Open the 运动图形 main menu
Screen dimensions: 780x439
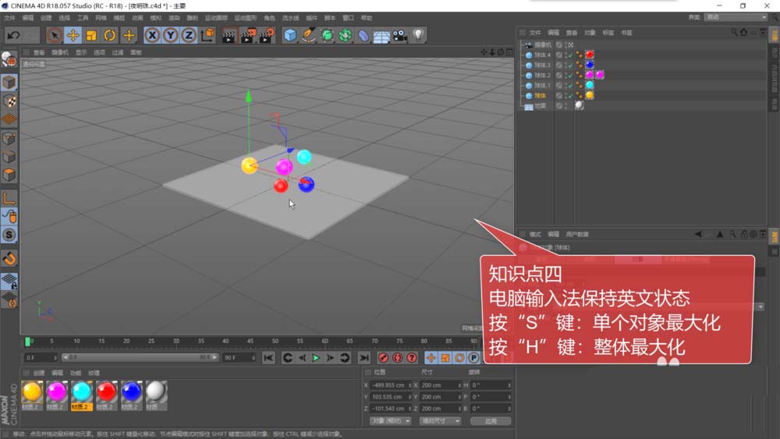245,18
